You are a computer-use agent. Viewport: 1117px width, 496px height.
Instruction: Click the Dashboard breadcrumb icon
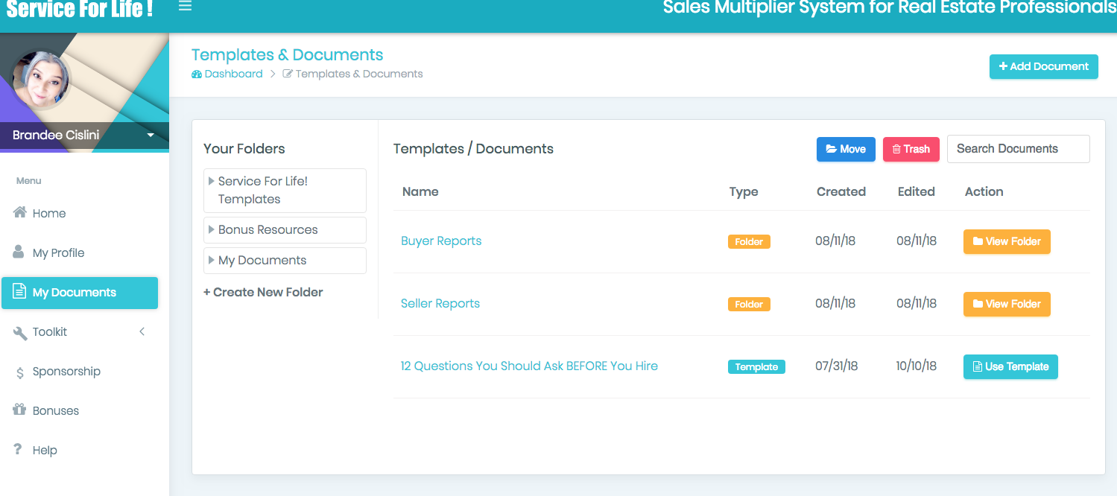point(197,74)
